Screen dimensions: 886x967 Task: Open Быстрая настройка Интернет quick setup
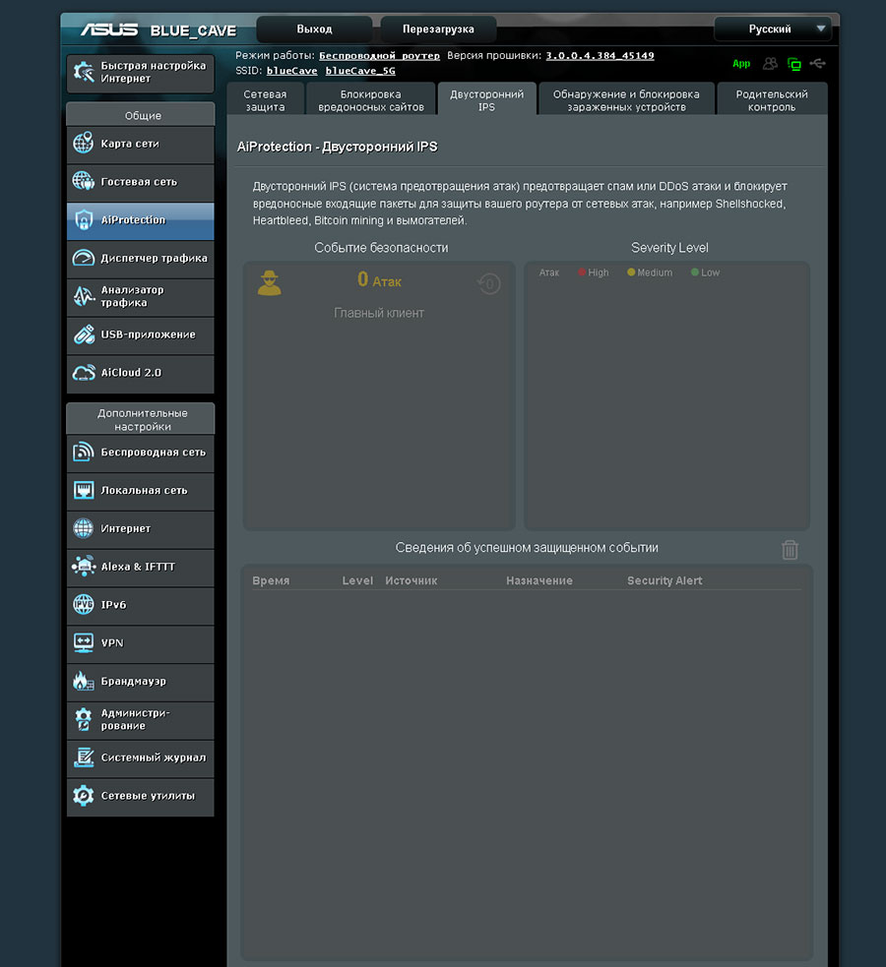140,72
